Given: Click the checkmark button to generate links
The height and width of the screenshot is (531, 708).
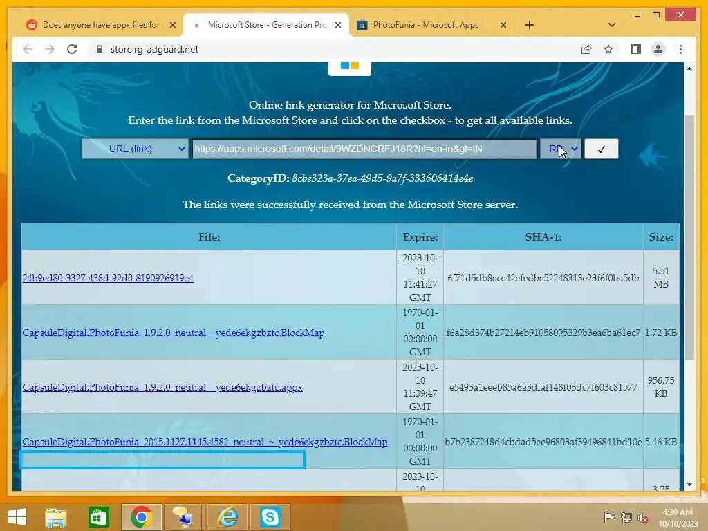Looking at the screenshot, I should pyautogui.click(x=601, y=149).
